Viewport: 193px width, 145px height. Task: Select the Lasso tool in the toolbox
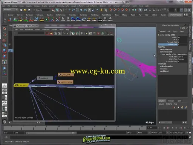pyautogui.click(x=5, y=34)
